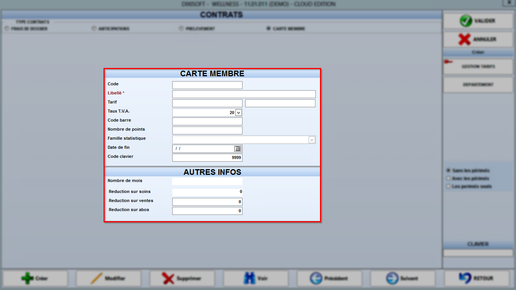Image resolution: width=516 pixels, height=290 pixels.
Task: Expand the Taux T.V.A. dropdown
Action: pos(238,113)
